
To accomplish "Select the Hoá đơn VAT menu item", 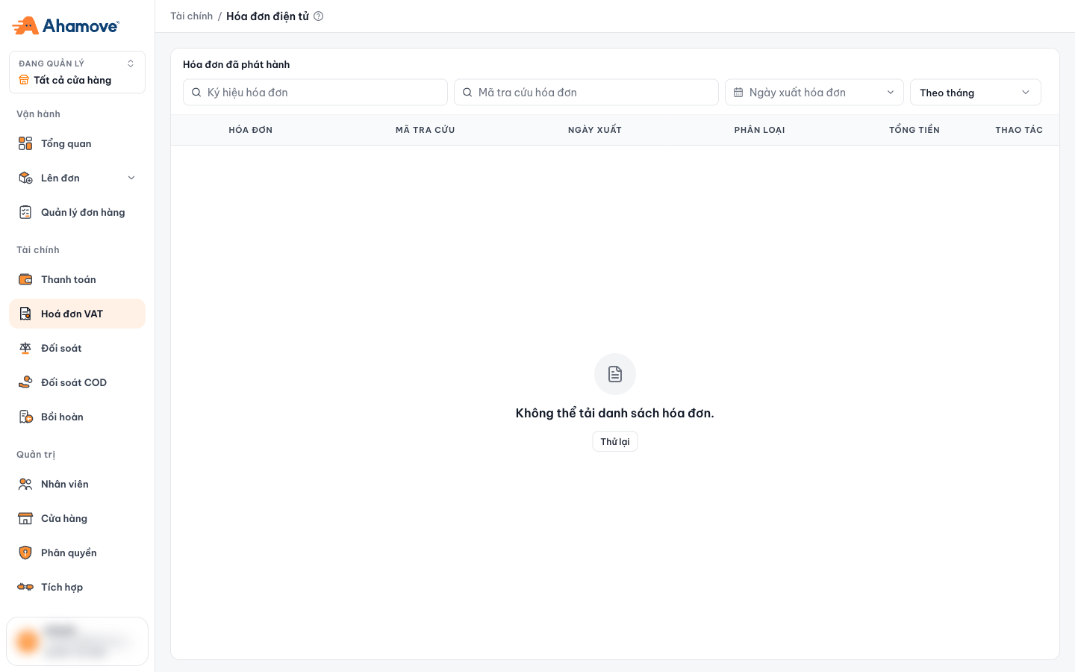I will (x=77, y=314).
